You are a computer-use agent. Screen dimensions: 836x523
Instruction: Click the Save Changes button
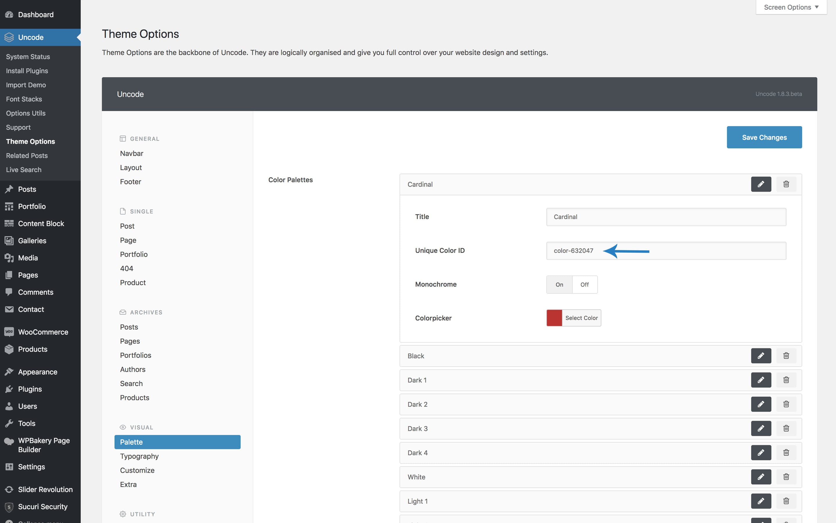point(764,137)
